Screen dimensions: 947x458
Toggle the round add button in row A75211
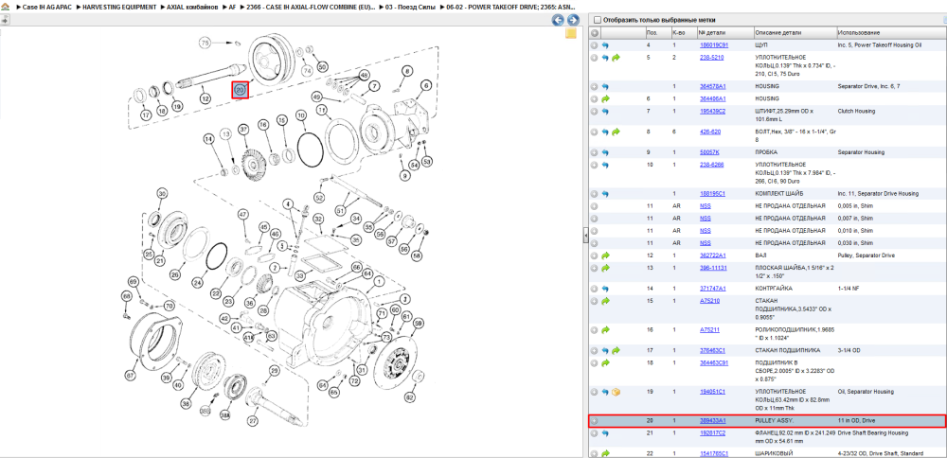pyautogui.click(x=595, y=330)
